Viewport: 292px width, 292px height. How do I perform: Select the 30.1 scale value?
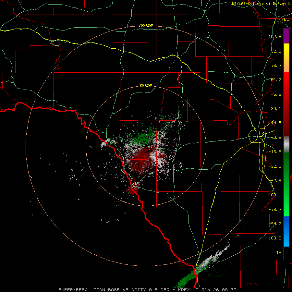(276, 109)
